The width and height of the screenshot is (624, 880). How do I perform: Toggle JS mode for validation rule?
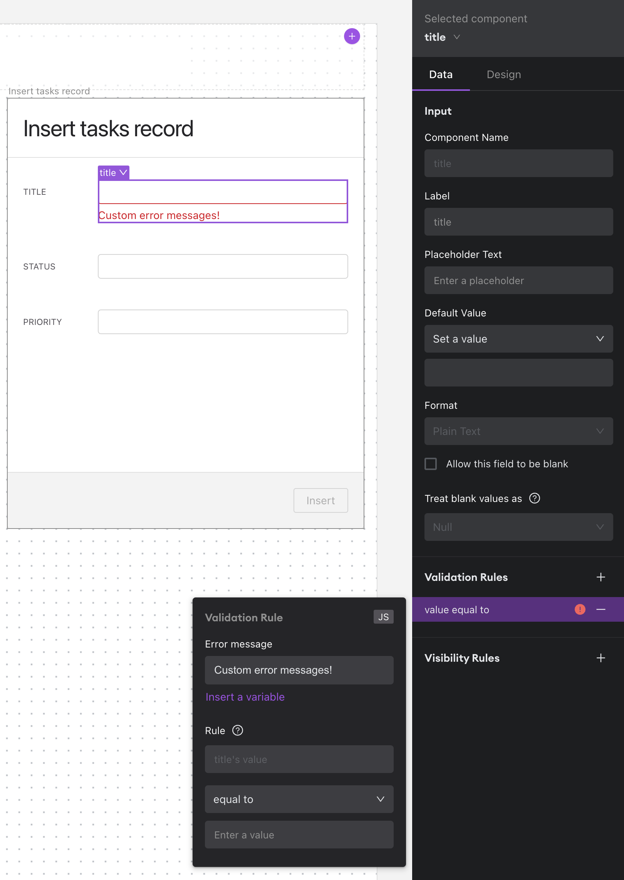(383, 617)
